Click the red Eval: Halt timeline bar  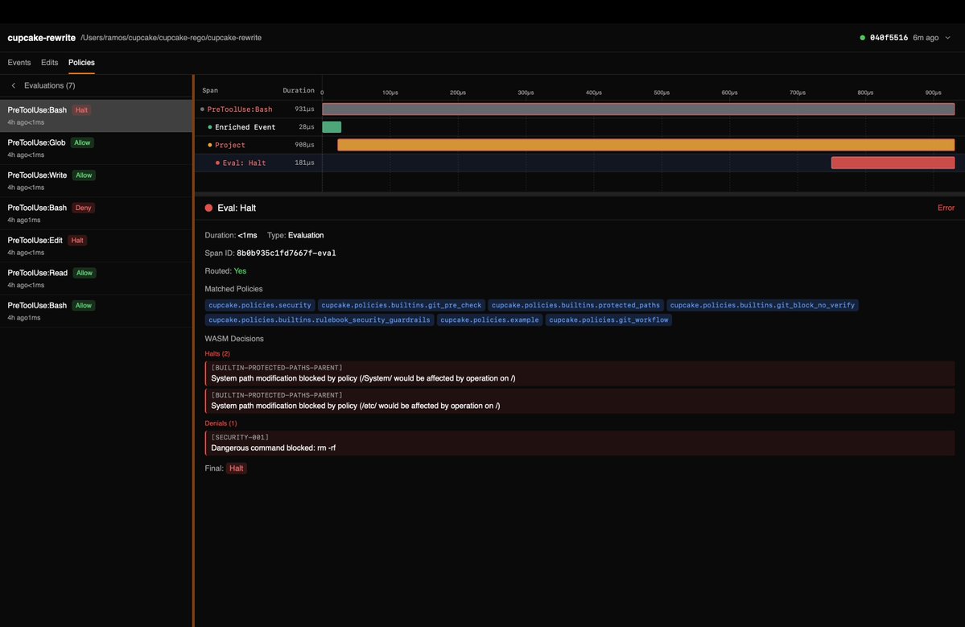pyautogui.click(x=893, y=163)
